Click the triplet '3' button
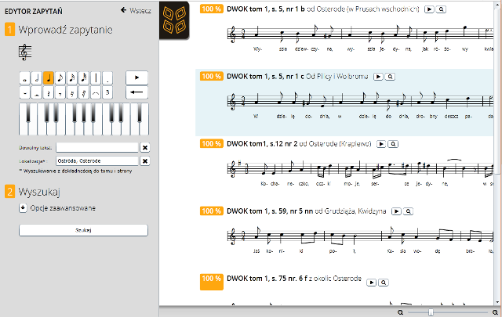 [107, 92]
